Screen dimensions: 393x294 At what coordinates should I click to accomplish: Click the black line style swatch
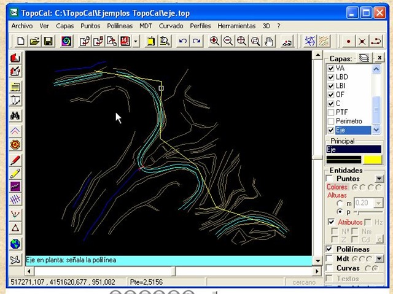coord(344,160)
